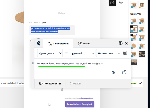Click the checkmark on the approved button
This screenshot has width=150, height=108.
(140, 83)
